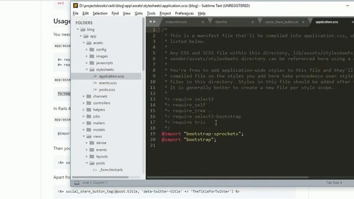Collapse the app folder
The width and height of the screenshot is (354, 199).
pos(81,36)
